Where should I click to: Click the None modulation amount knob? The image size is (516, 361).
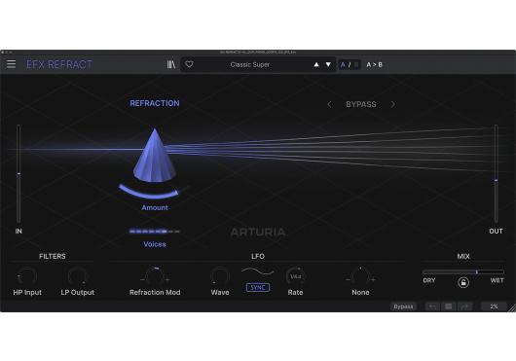click(360, 276)
